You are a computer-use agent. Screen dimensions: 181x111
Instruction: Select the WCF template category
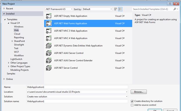click(x=16, y=52)
